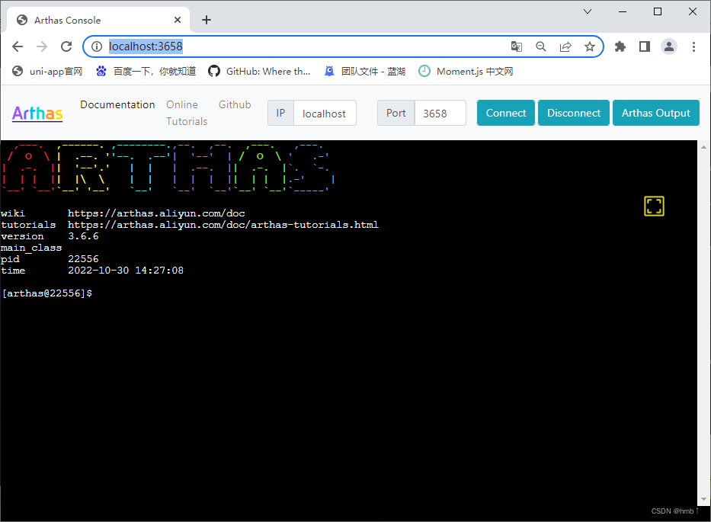Open site information icon in address bar
The width and height of the screenshot is (711, 522).
[x=97, y=46]
